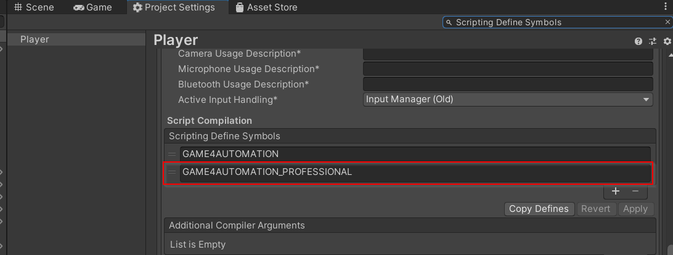Viewport: 673px width, 255px height.
Task: Click the Scripting Define Symbols search field
Action: tap(557, 22)
